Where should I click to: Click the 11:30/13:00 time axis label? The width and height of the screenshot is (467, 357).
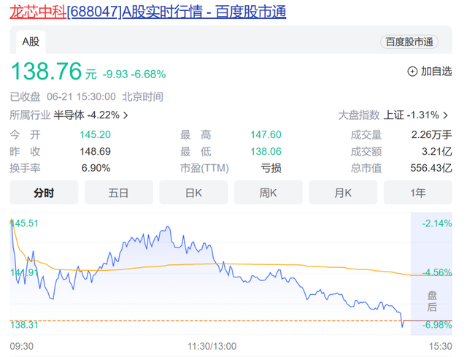coord(212,346)
